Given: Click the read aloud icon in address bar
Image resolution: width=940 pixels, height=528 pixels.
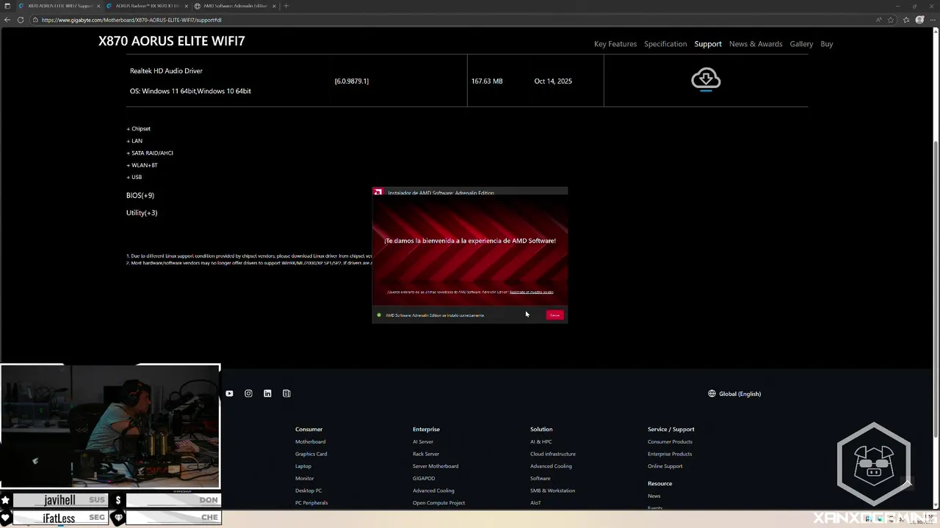Looking at the screenshot, I should point(879,20).
